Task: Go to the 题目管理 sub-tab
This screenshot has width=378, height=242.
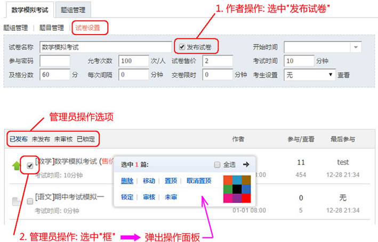Action: point(52,28)
